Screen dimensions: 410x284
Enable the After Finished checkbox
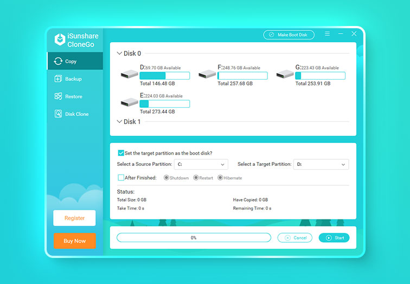pos(121,178)
